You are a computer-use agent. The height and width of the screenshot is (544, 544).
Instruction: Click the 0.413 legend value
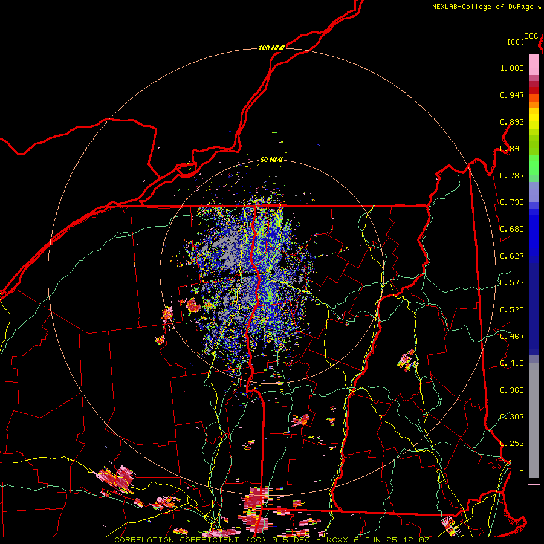click(512, 363)
